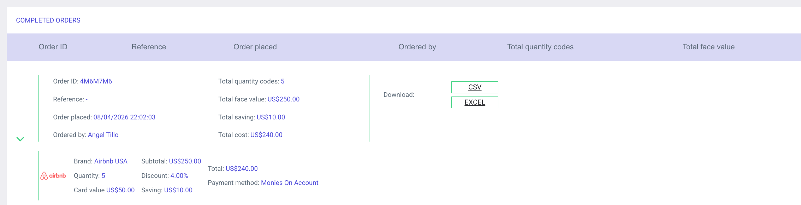Click the Angel Tillo orderer name
Image resolution: width=801 pixels, height=205 pixels.
click(x=103, y=135)
